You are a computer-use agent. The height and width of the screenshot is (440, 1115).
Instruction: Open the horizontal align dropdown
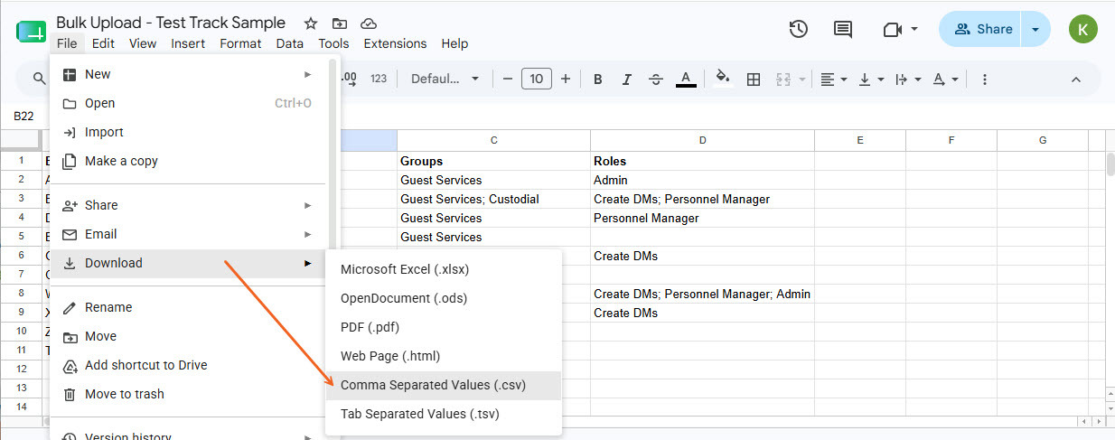(834, 80)
